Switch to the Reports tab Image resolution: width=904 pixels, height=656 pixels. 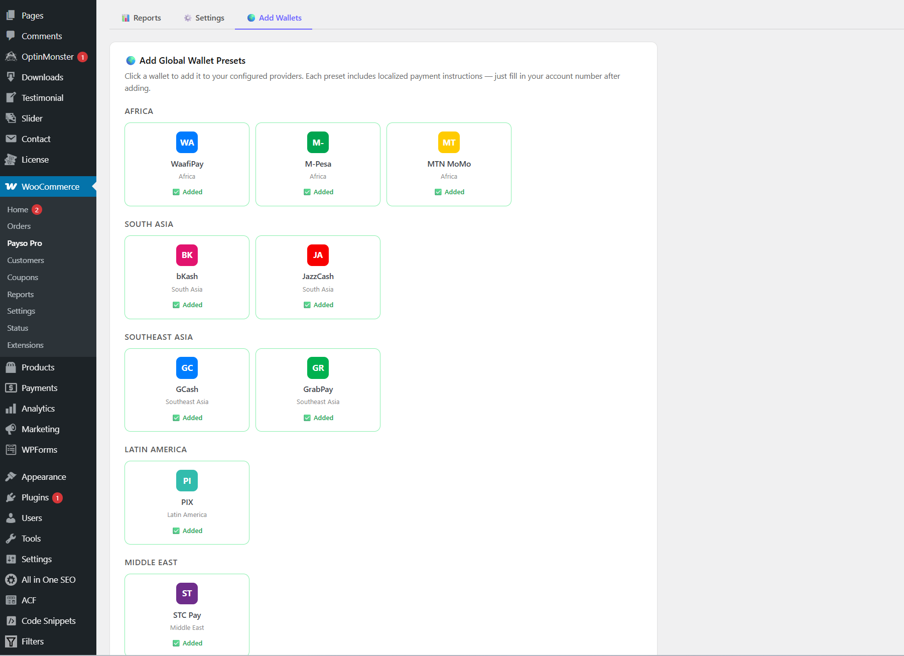(142, 18)
